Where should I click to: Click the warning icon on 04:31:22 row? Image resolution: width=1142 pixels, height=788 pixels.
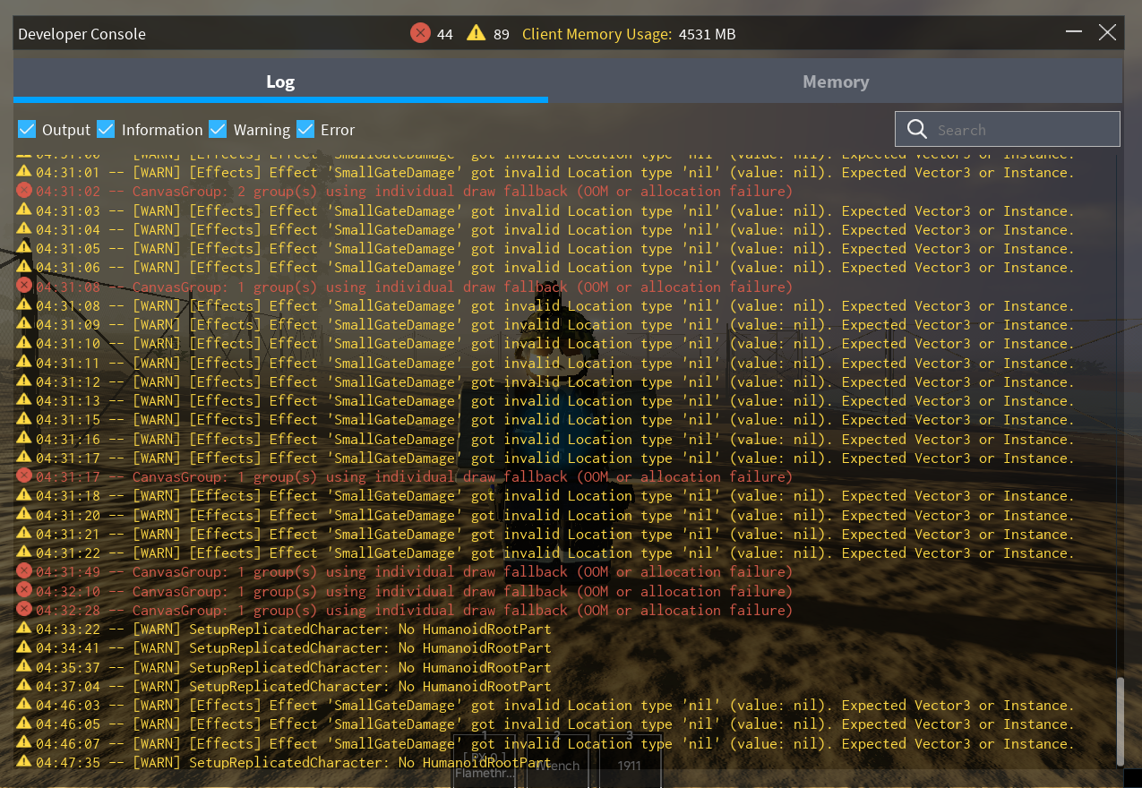point(24,552)
